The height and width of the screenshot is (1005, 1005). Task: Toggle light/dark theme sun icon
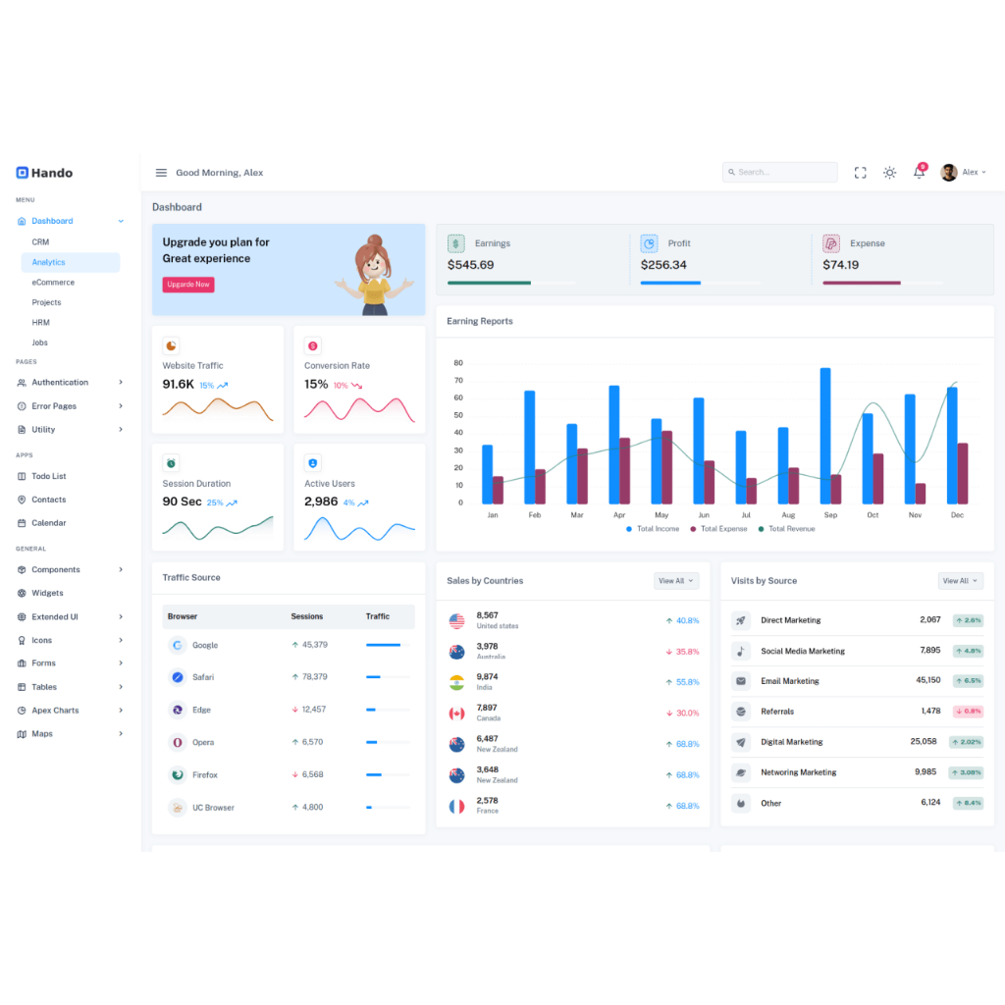[x=889, y=173]
